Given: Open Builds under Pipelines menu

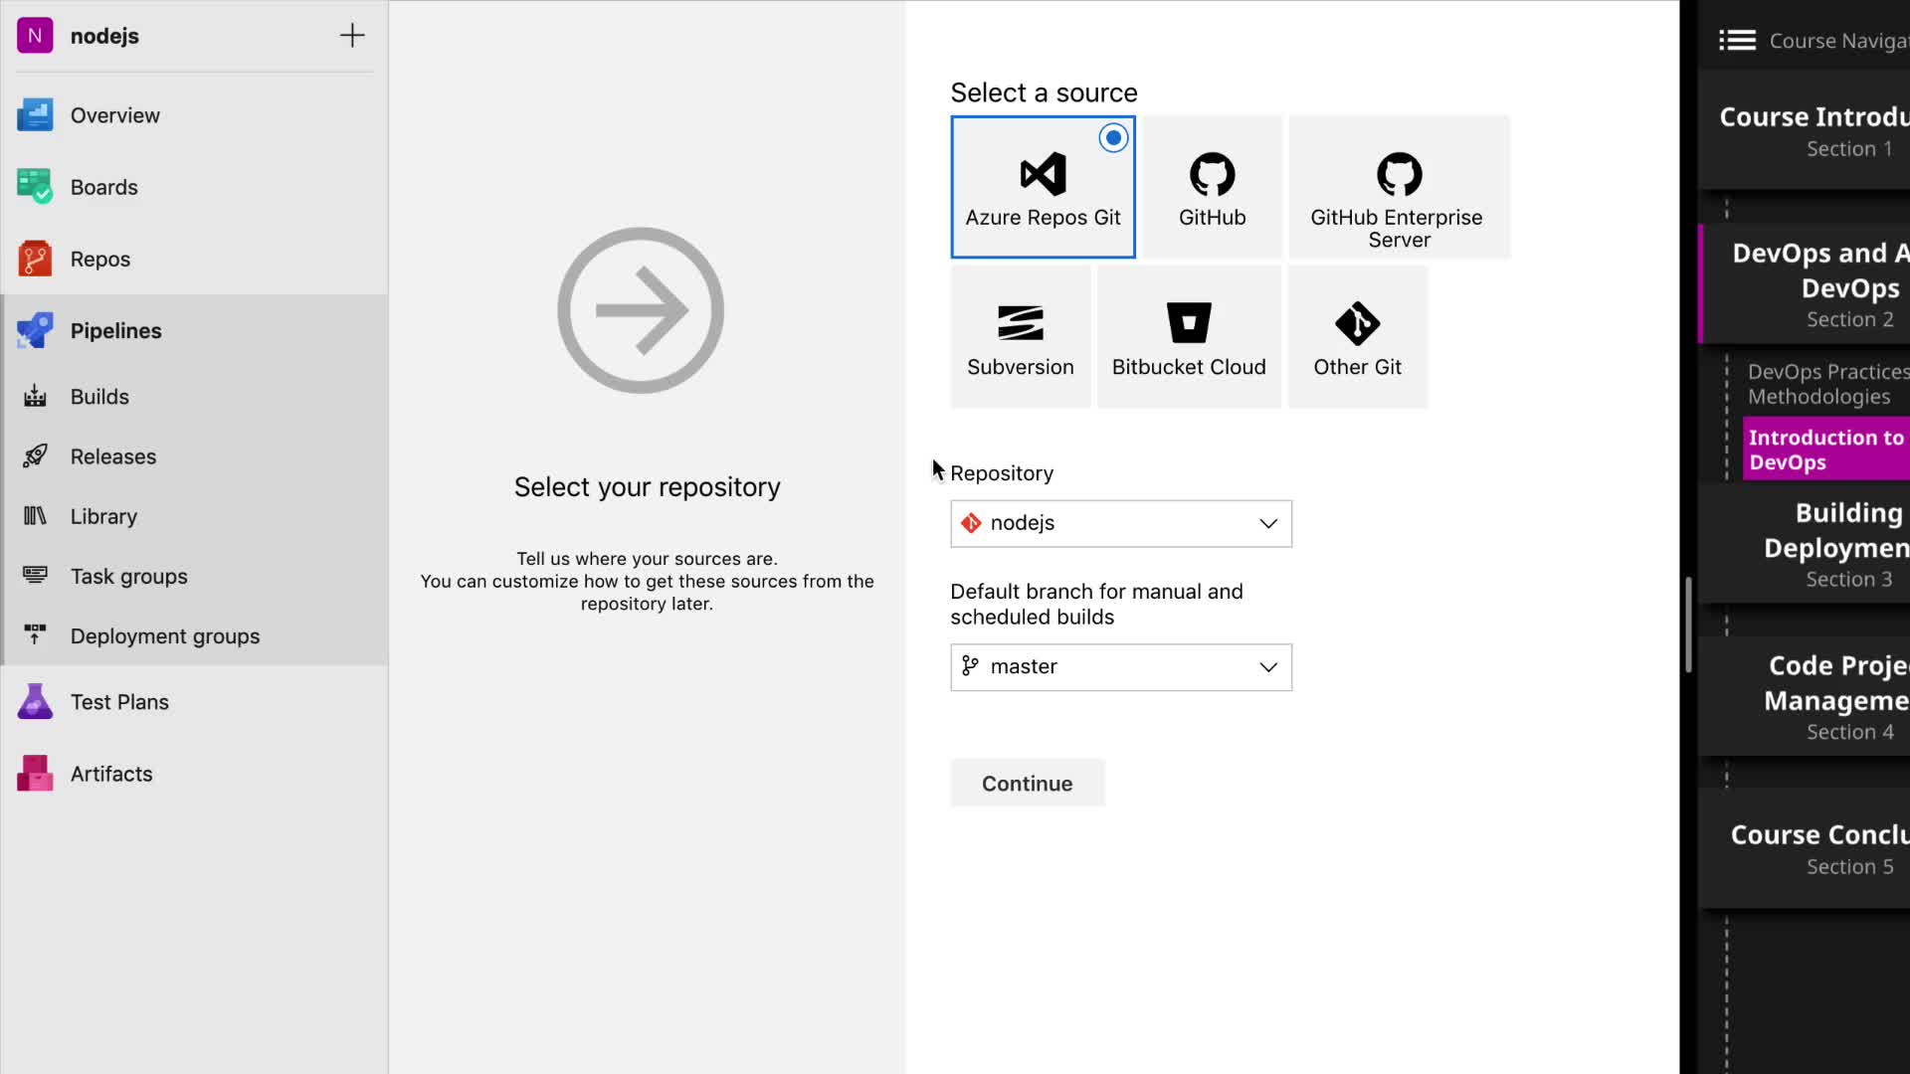Looking at the screenshot, I should pyautogui.click(x=99, y=397).
